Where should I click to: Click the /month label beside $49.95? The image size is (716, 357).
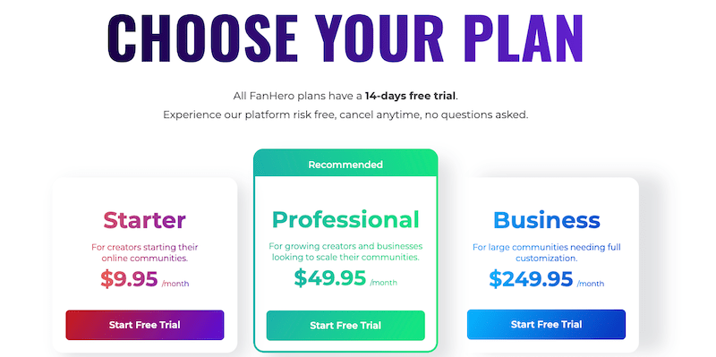click(384, 283)
